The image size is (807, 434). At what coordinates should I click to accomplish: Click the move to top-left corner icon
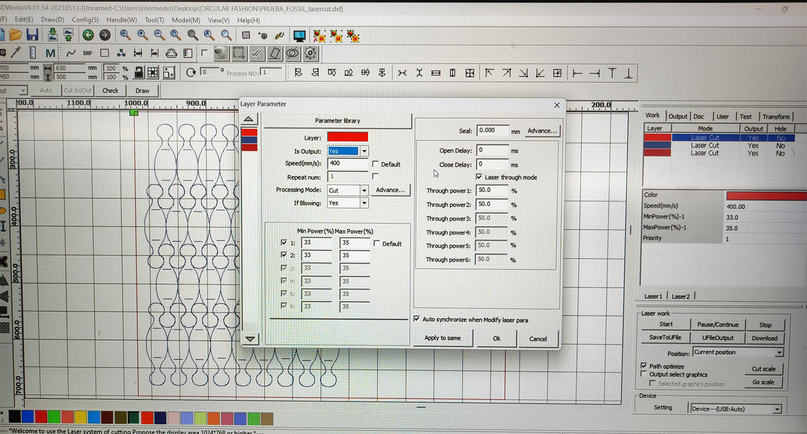(x=489, y=73)
